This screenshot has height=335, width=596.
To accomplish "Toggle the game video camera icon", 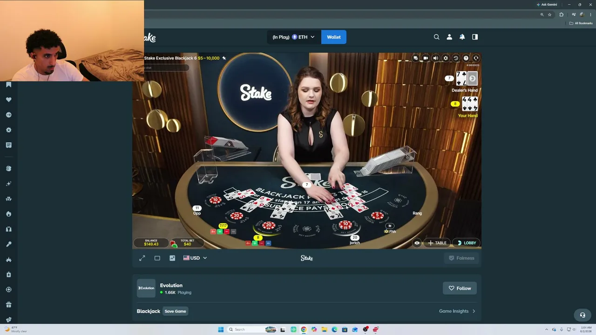I will (x=426, y=58).
